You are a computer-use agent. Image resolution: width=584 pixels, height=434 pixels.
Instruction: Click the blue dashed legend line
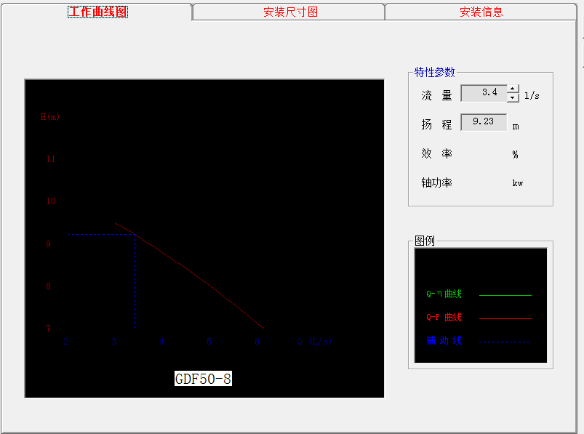click(x=504, y=342)
